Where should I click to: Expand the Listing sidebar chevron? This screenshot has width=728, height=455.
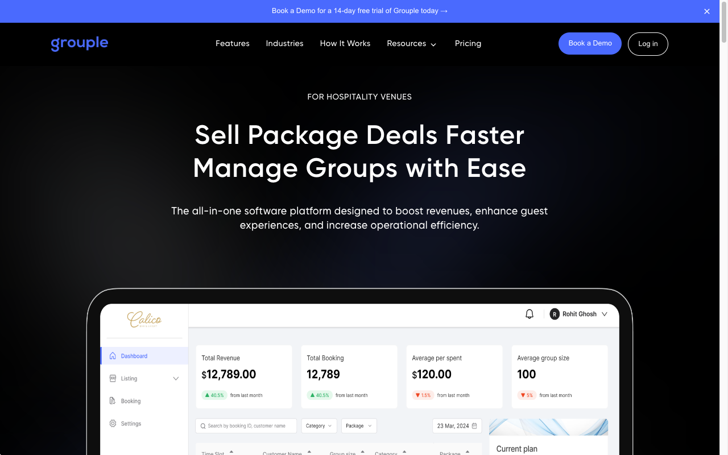[176, 379]
